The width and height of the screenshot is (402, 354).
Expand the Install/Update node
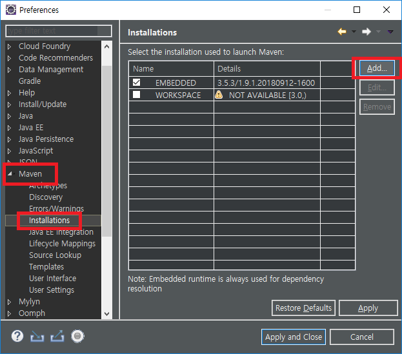[10, 104]
